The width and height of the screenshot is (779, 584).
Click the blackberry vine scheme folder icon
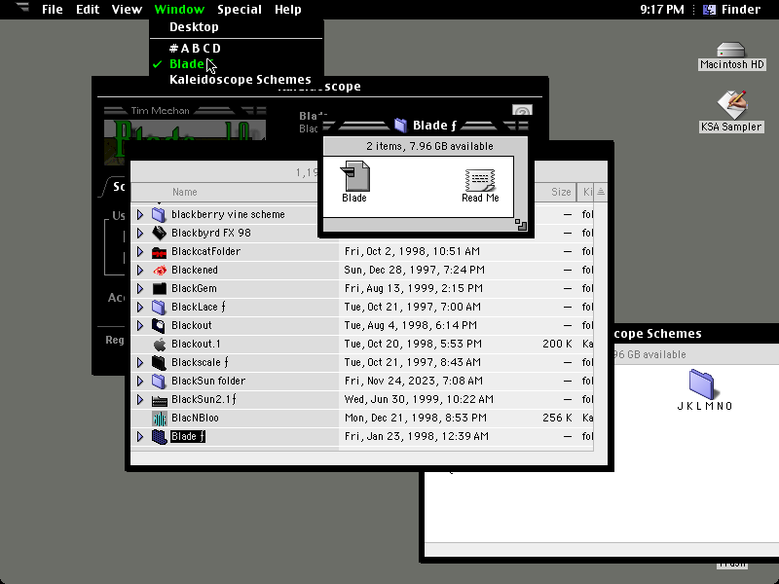click(159, 214)
